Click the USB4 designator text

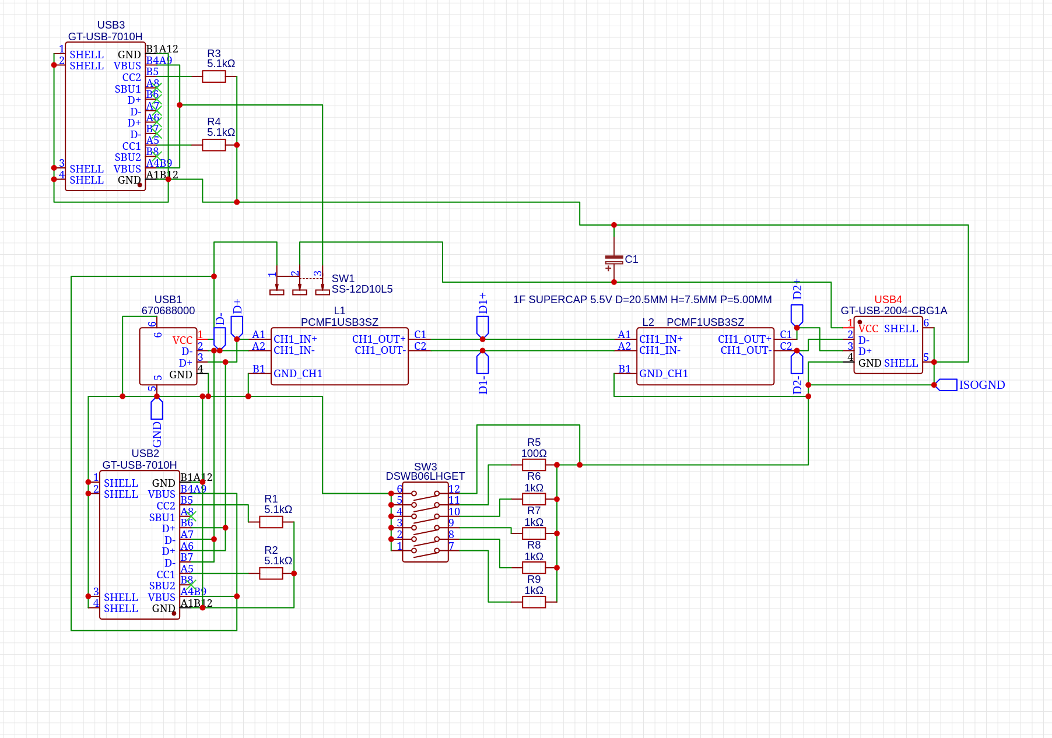[x=888, y=300]
